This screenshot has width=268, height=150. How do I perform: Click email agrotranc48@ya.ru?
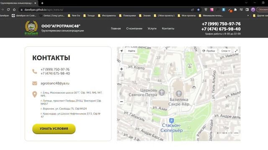point(55,83)
